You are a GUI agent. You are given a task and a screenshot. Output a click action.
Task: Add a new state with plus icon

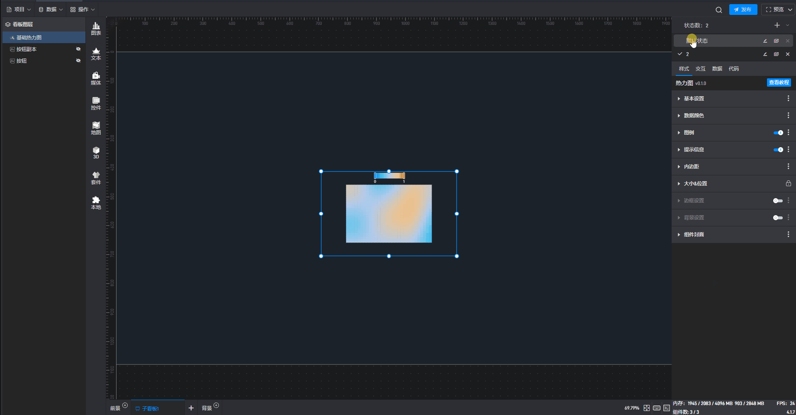777,25
